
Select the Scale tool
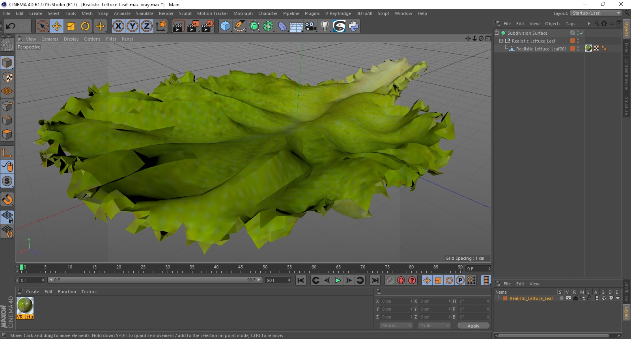tap(71, 26)
